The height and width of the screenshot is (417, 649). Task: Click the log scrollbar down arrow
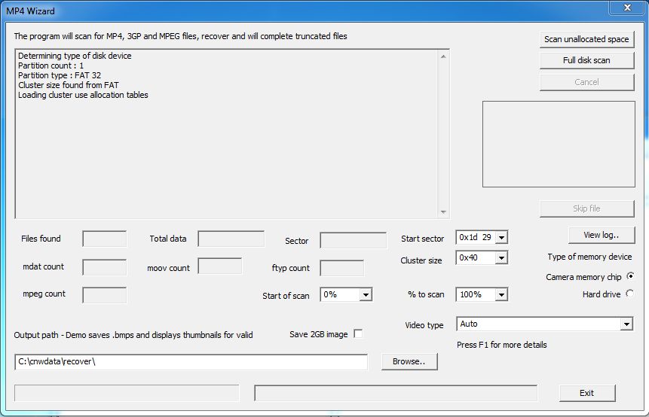point(443,212)
